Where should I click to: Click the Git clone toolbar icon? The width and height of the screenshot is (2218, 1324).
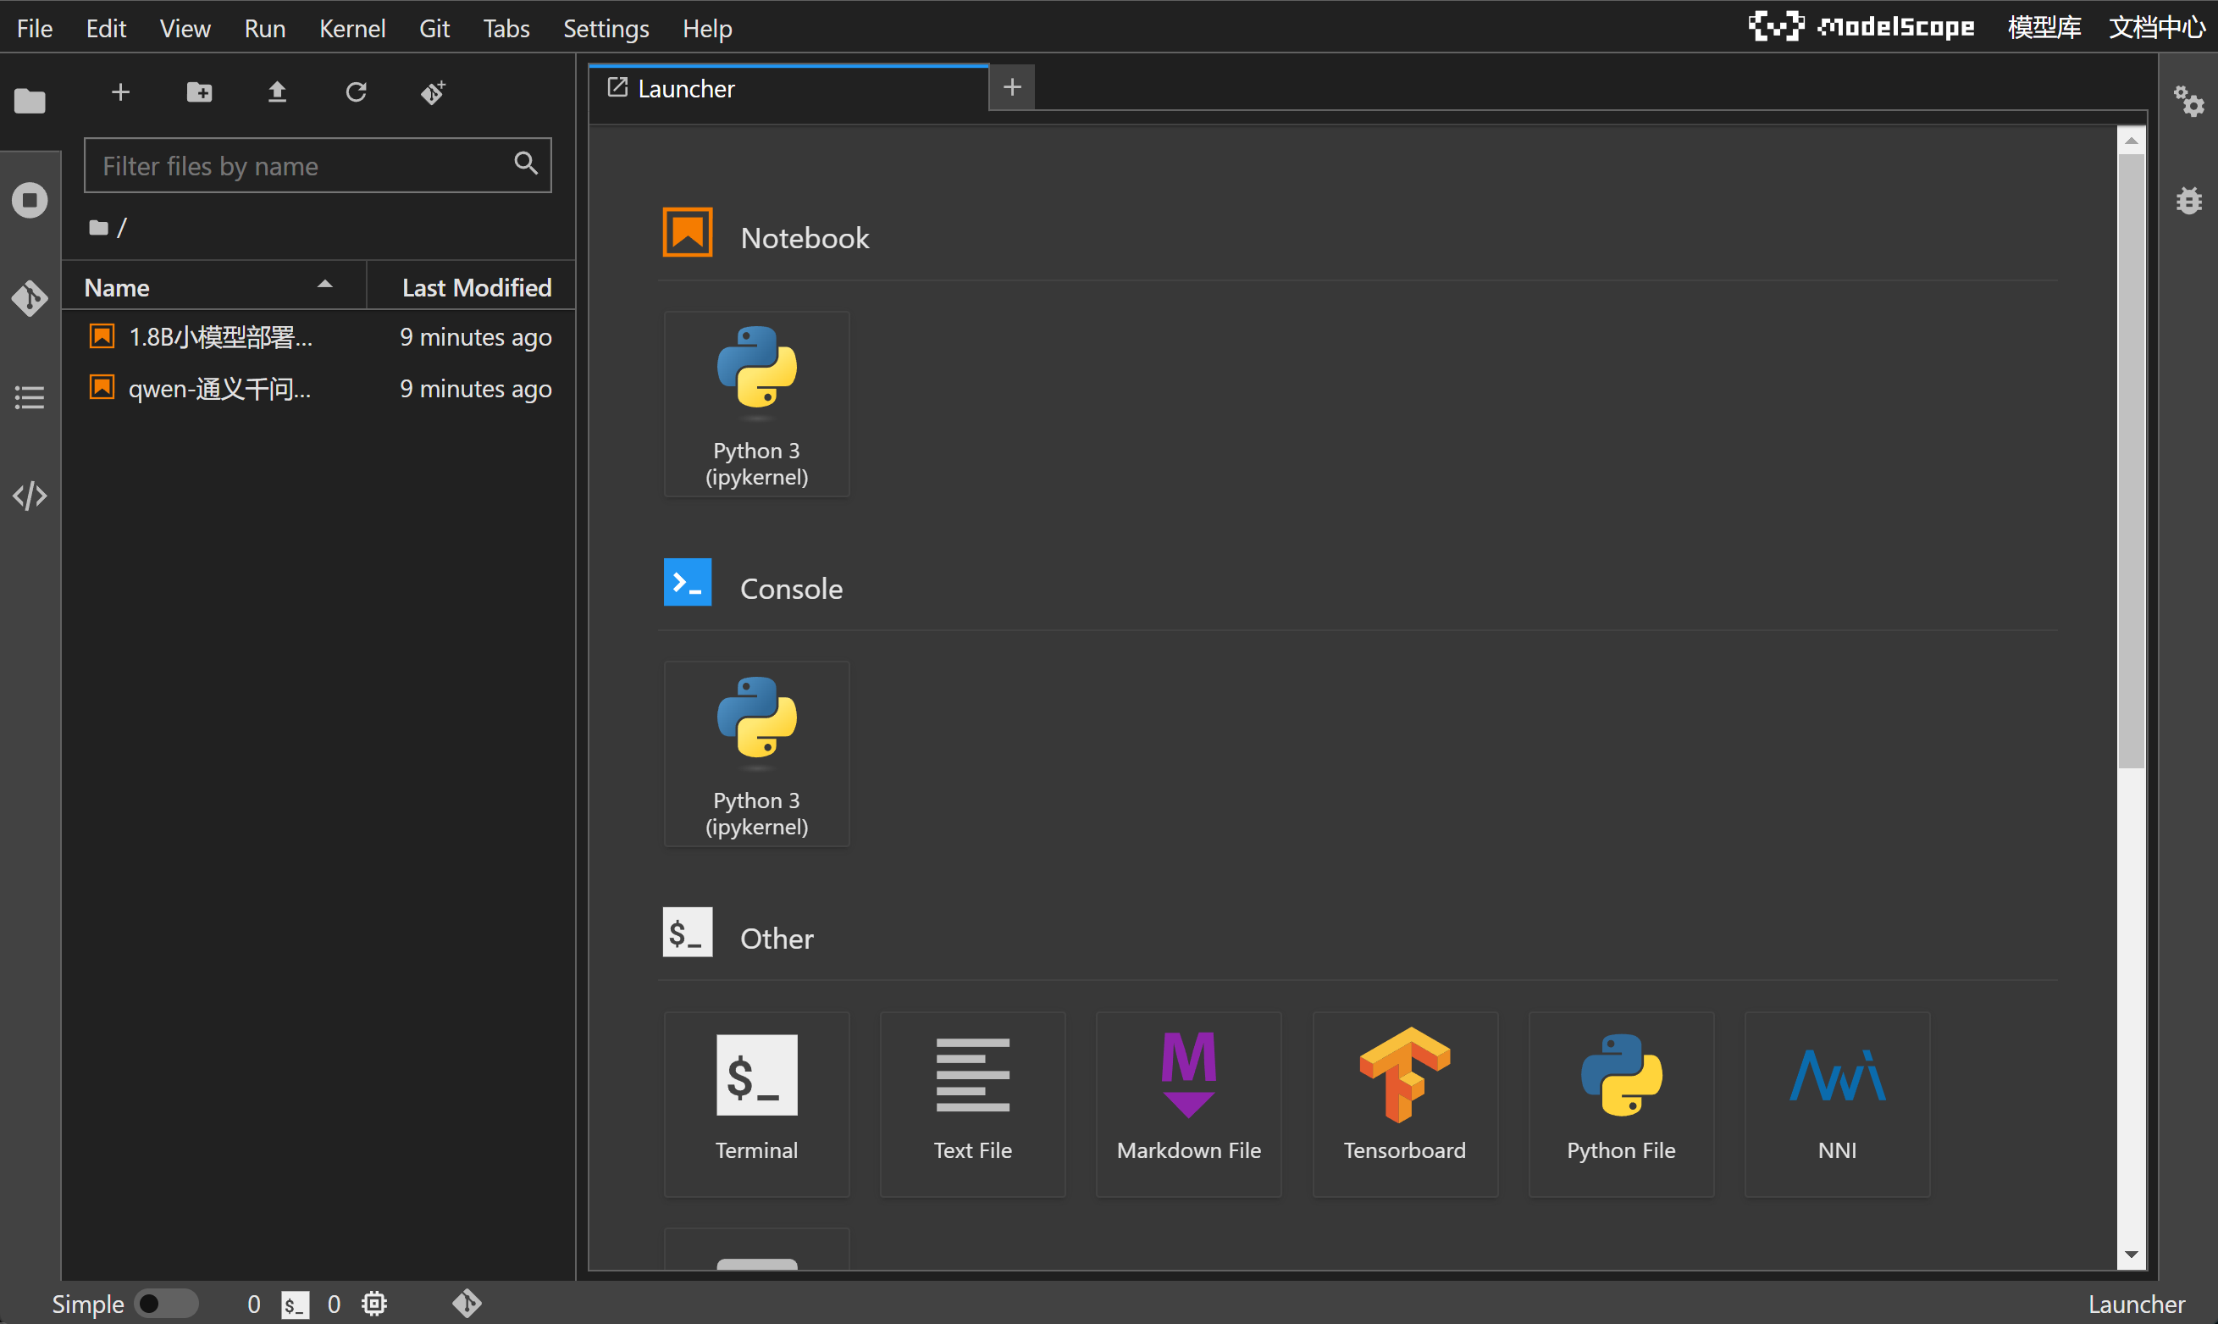click(x=434, y=91)
